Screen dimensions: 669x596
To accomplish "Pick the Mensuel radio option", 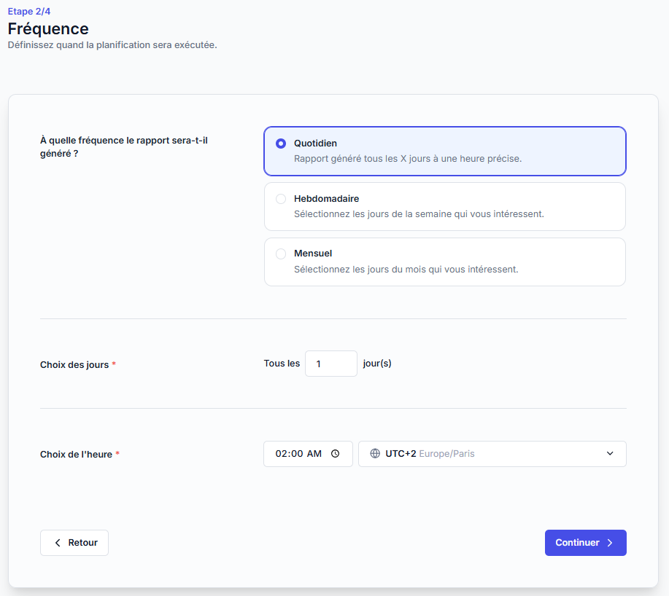I will pos(281,254).
